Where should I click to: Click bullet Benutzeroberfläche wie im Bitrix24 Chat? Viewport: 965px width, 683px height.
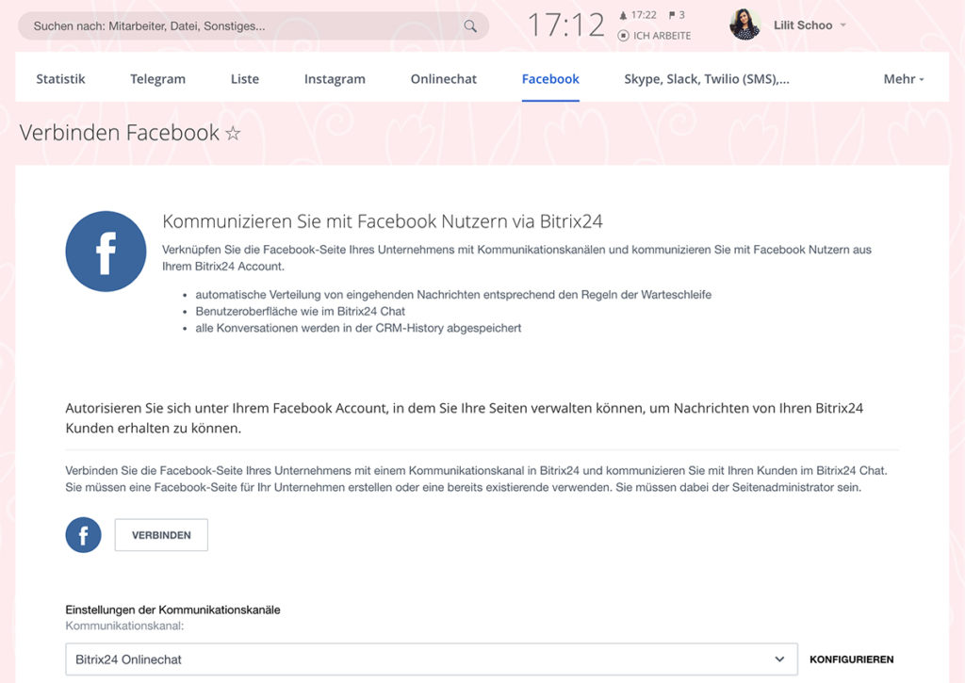[x=301, y=311]
